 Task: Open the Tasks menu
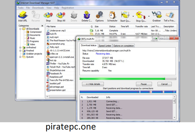click(21, 8)
